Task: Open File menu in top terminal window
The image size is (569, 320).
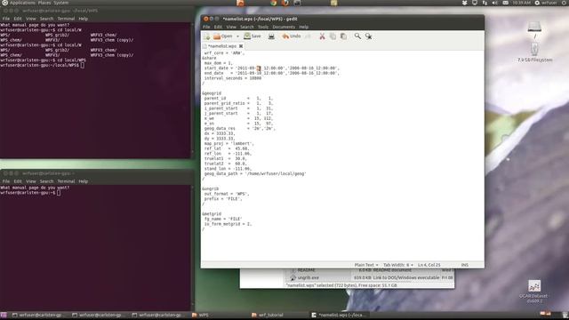Action: tap(6, 19)
